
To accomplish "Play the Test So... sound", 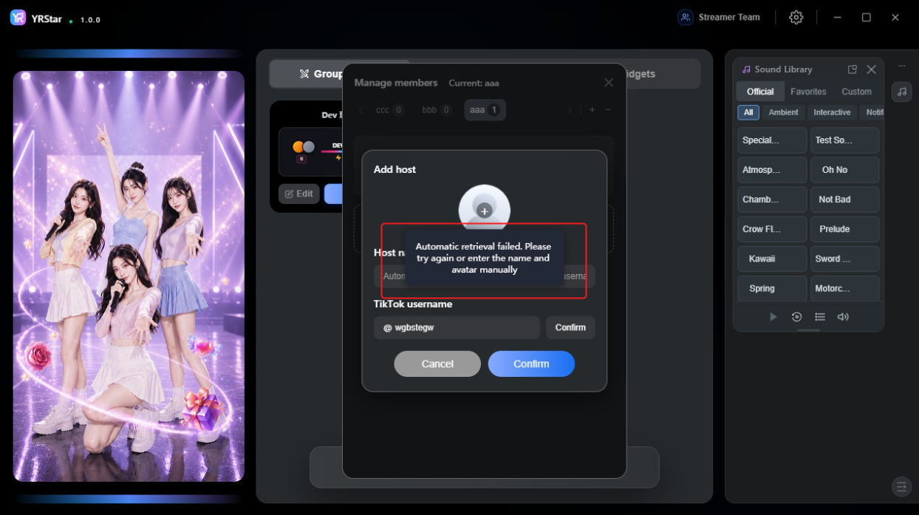I will [845, 140].
